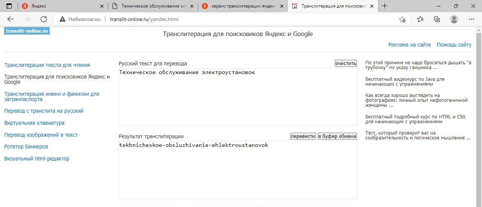Reload the page with the refresh icon
This screenshot has height=207, width=482.
pos(44,19)
